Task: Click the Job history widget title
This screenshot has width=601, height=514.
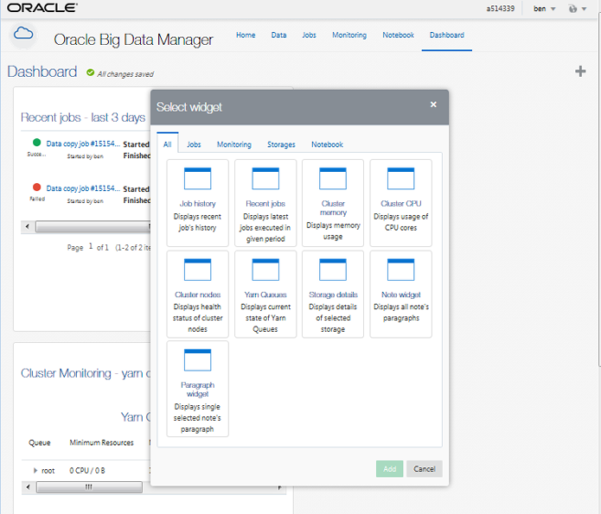Action: [x=197, y=203]
